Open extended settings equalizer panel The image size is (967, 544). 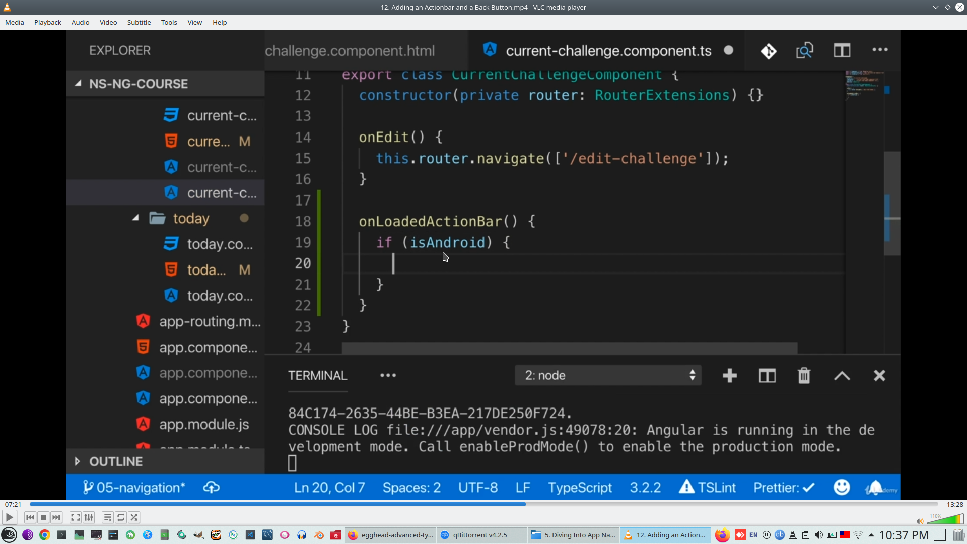click(x=89, y=517)
